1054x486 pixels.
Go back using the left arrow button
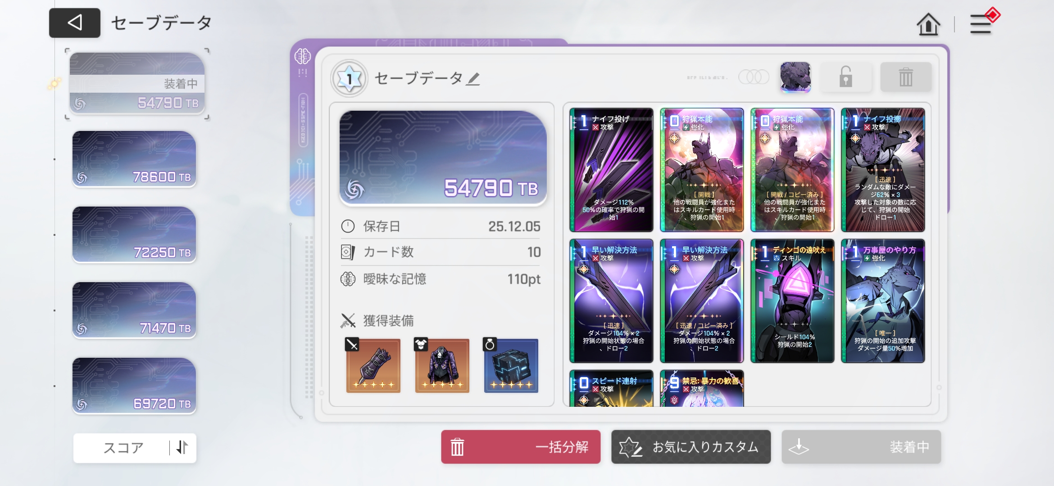pyautogui.click(x=75, y=22)
